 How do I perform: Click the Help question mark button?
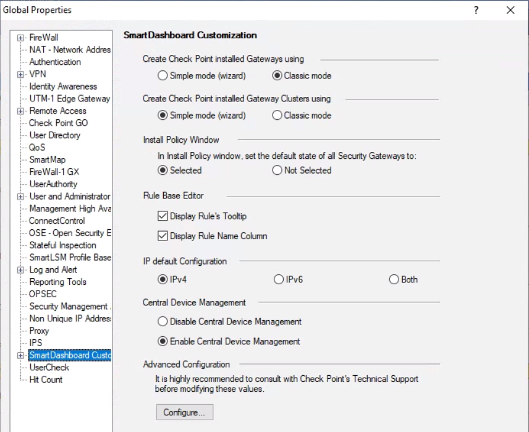click(x=476, y=10)
